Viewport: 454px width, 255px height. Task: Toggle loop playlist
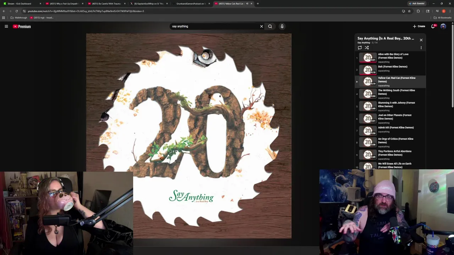pos(360,47)
